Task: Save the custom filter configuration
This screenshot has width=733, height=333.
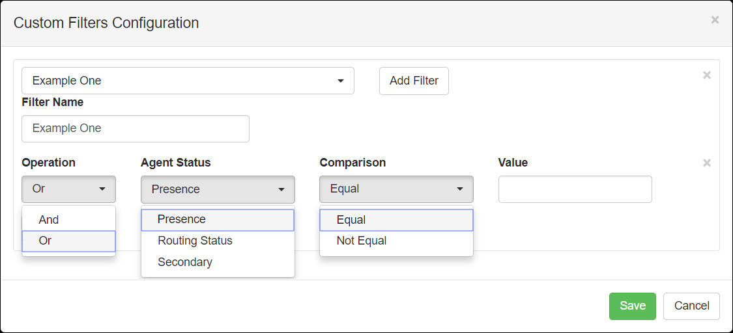Action: coord(633,306)
